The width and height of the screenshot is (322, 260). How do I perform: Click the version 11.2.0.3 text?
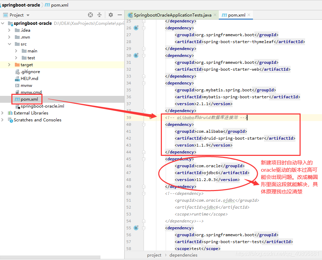206,180
